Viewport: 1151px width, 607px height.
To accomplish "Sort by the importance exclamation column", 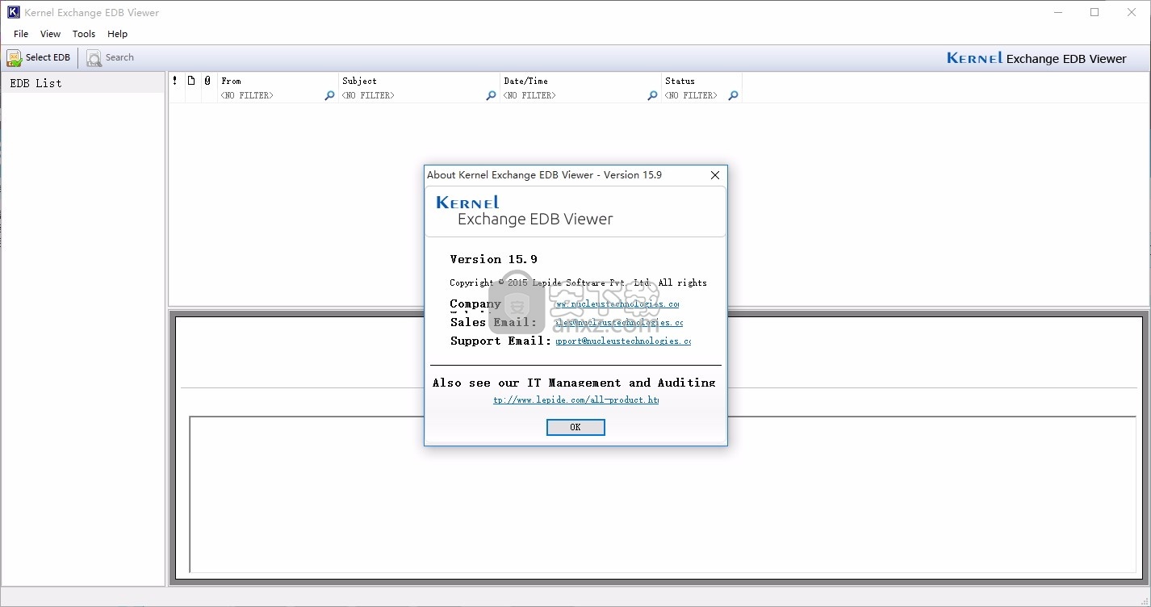I will (175, 81).
